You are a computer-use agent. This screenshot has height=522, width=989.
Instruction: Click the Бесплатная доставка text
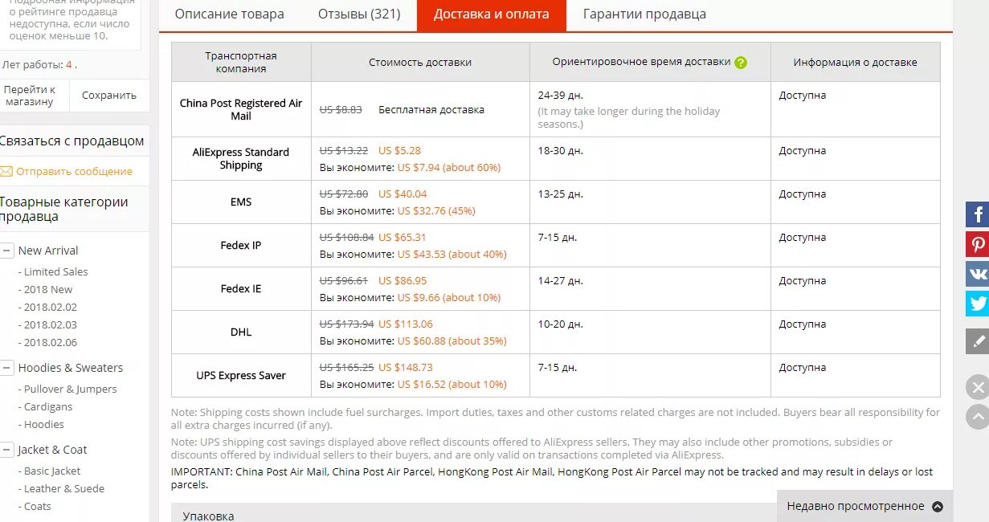[431, 109]
